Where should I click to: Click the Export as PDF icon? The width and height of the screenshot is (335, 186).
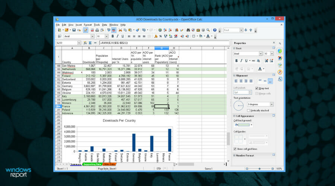tap(92, 30)
